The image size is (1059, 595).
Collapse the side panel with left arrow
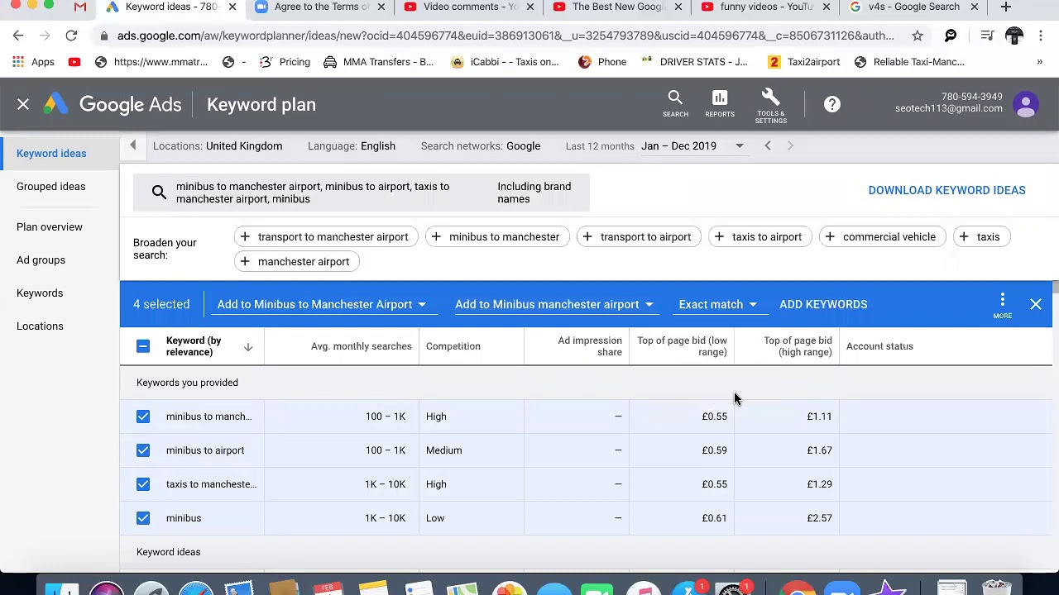click(132, 145)
